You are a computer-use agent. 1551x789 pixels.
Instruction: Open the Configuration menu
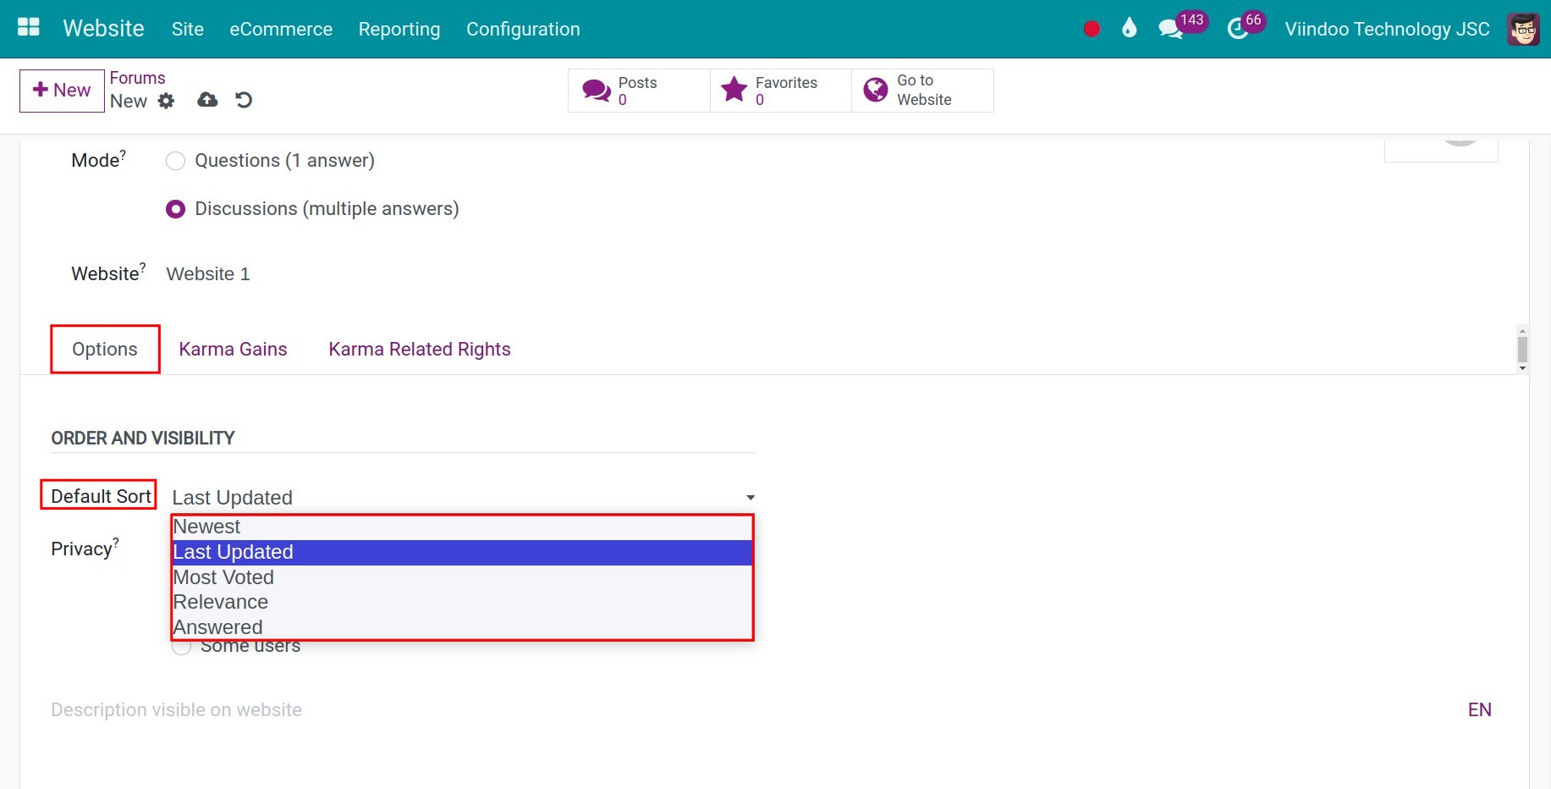[523, 29]
